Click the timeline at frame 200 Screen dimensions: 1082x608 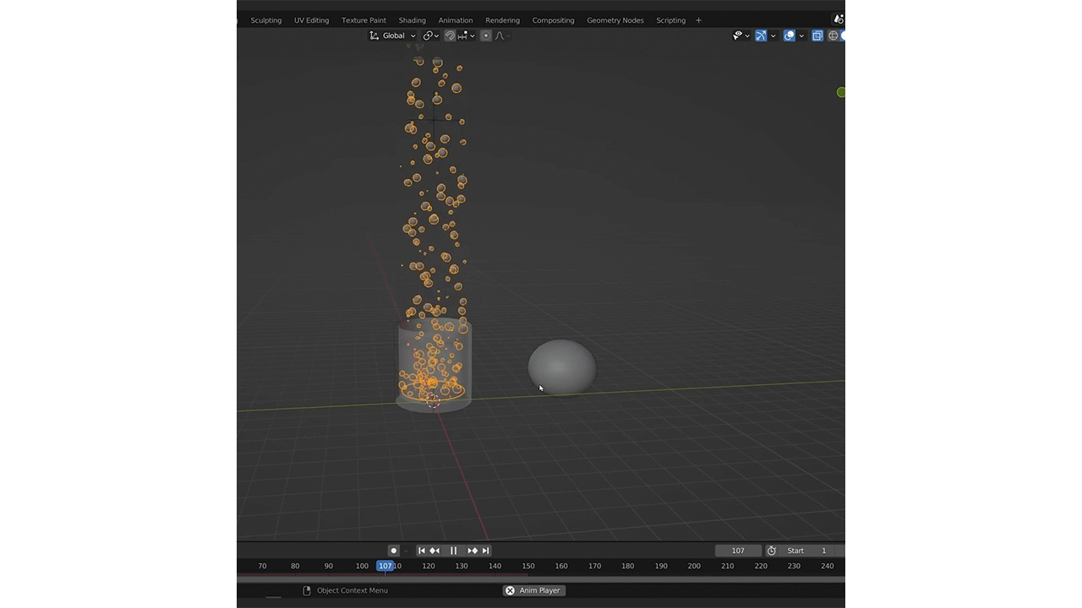point(694,566)
